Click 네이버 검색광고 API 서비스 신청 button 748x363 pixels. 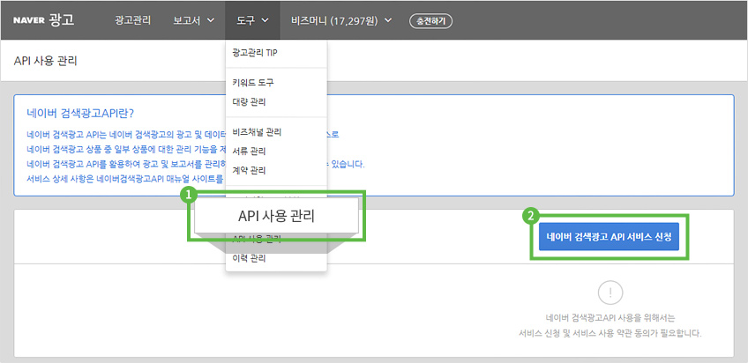pyautogui.click(x=609, y=237)
